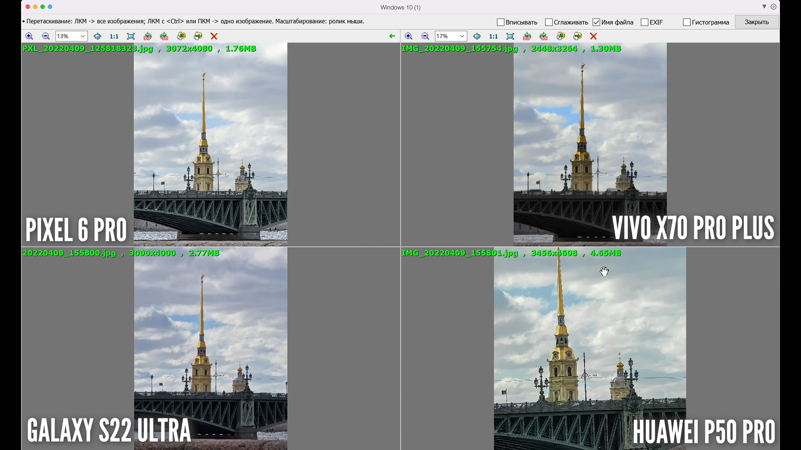Screen dimensions: 801x450
Task: Copy image to folder in the 13% pane toolbar
Action: 181,36
